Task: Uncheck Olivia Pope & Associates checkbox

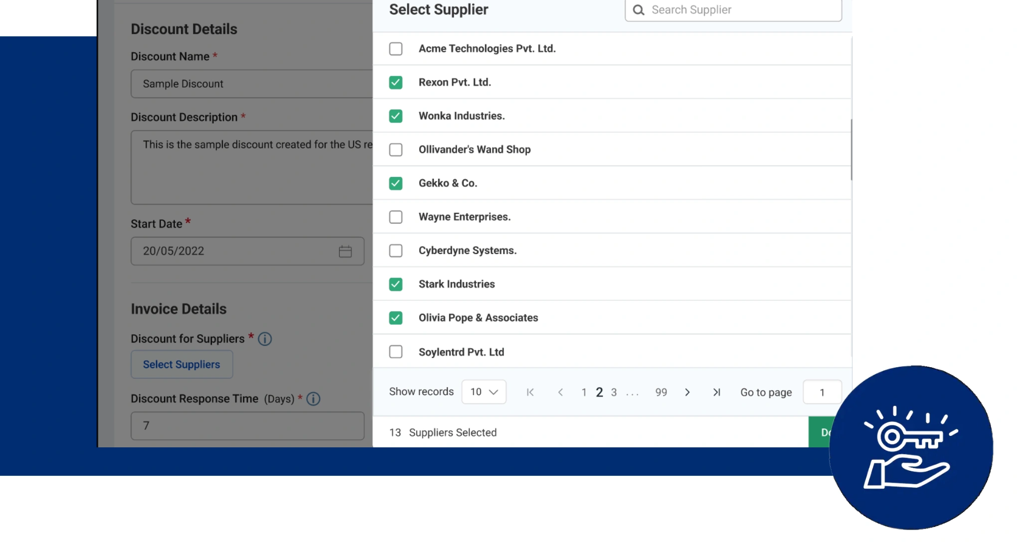Action: click(396, 318)
